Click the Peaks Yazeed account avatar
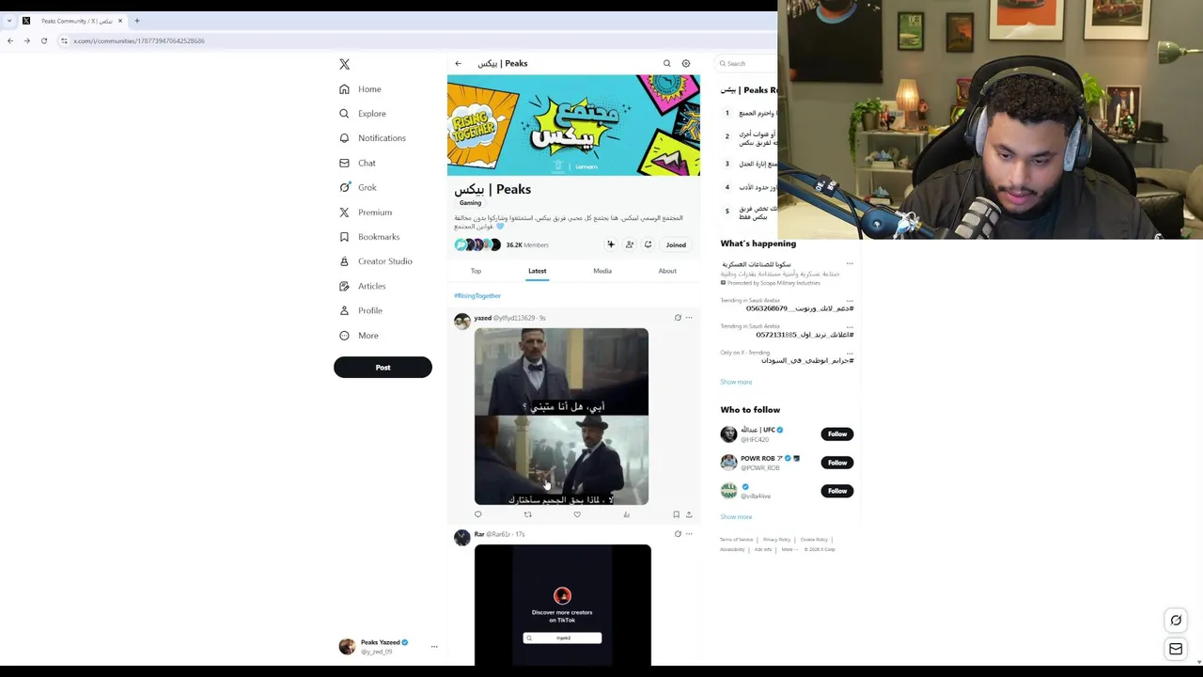1203x677 pixels. pyautogui.click(x=348, y=647)
